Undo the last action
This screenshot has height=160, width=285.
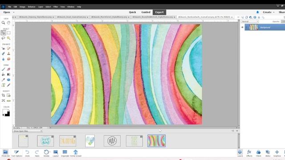tap(27, 153)
